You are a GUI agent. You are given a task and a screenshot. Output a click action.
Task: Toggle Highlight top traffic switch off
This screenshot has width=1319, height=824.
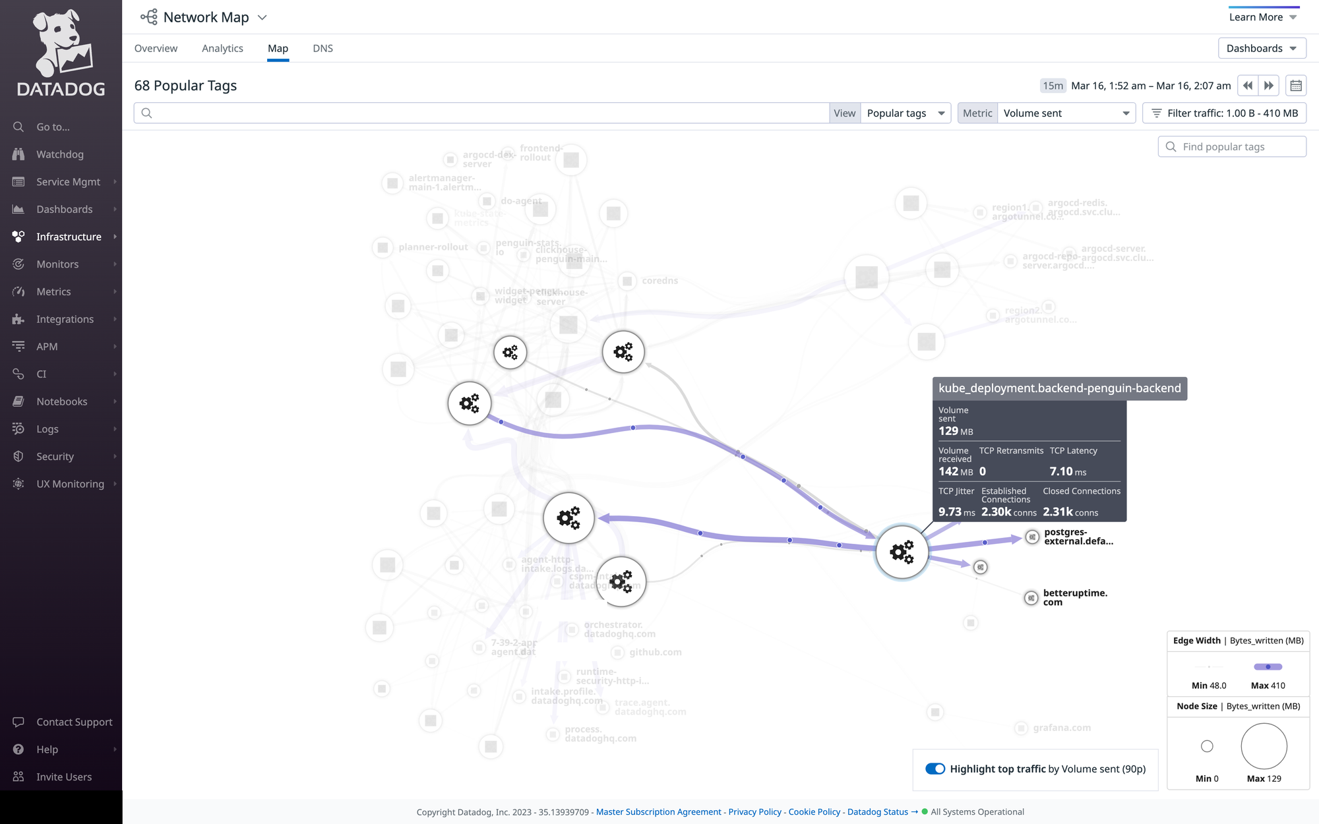coord(935,769)
